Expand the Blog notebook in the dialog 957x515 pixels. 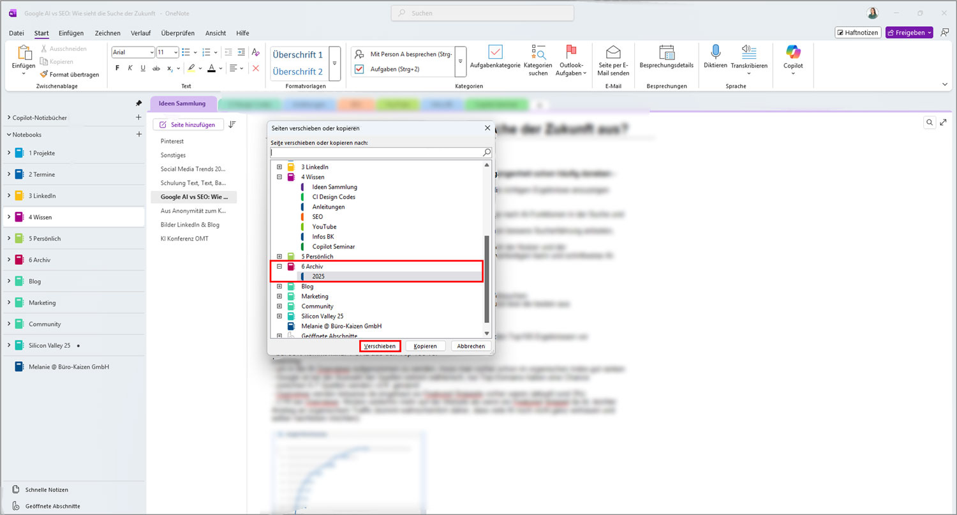(x=279, y=286)
